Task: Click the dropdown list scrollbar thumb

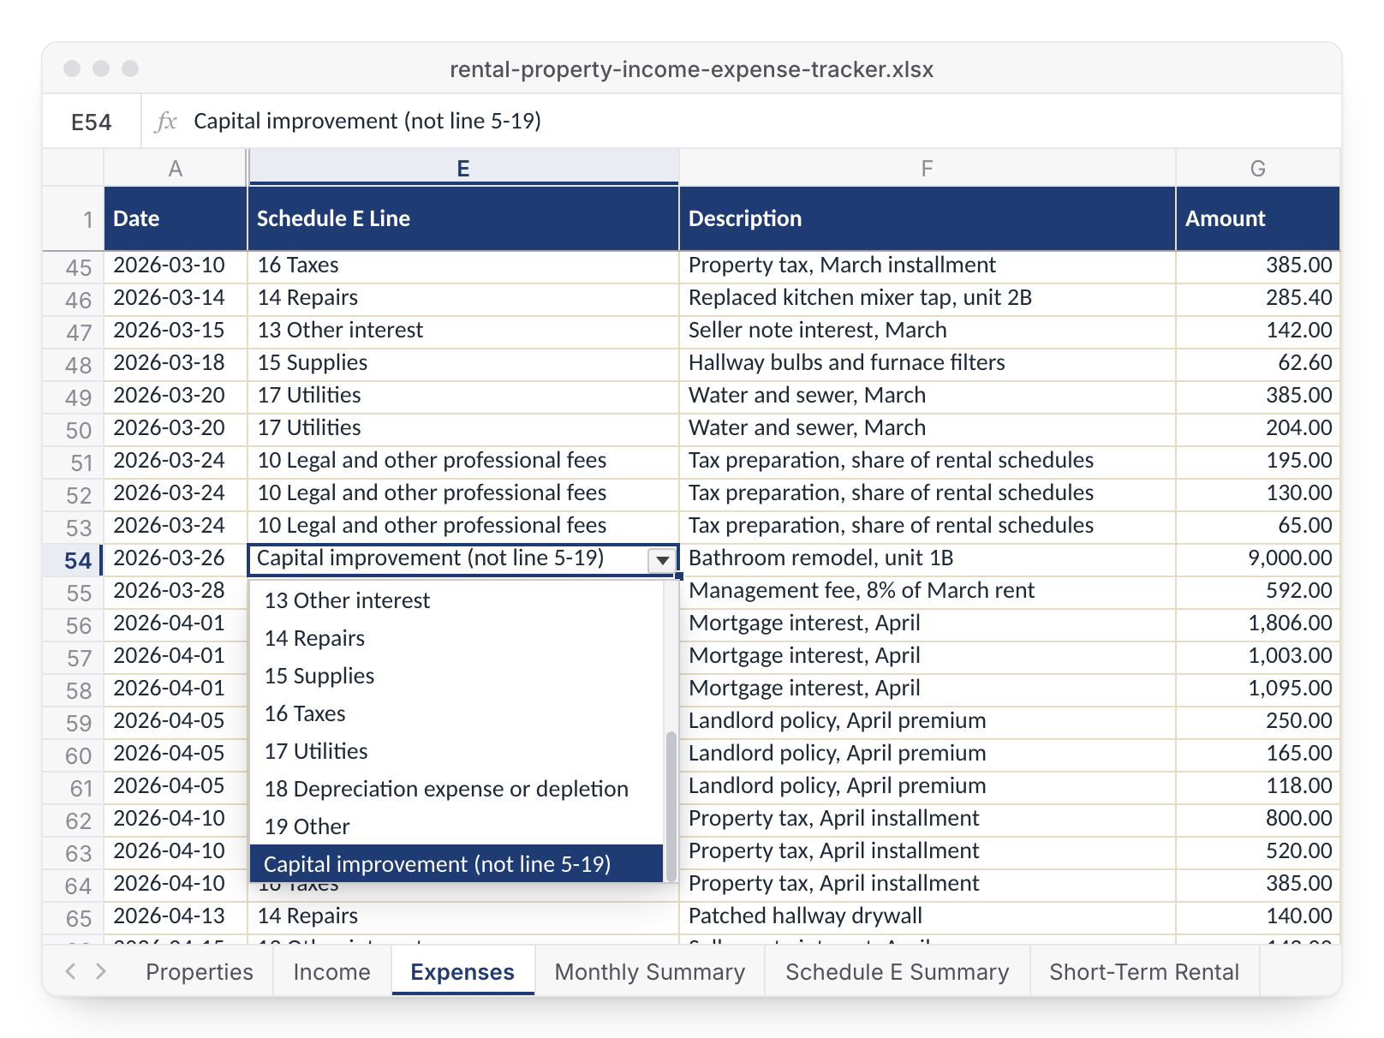Action: 671,806
